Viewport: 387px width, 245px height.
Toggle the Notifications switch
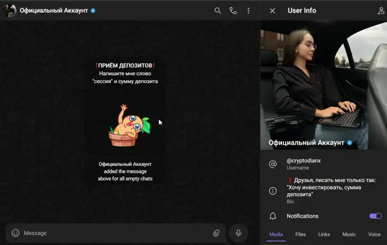point(375,216)
